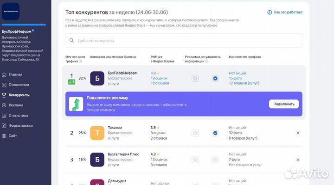Click the home icon next to Главная

point(4,74)
